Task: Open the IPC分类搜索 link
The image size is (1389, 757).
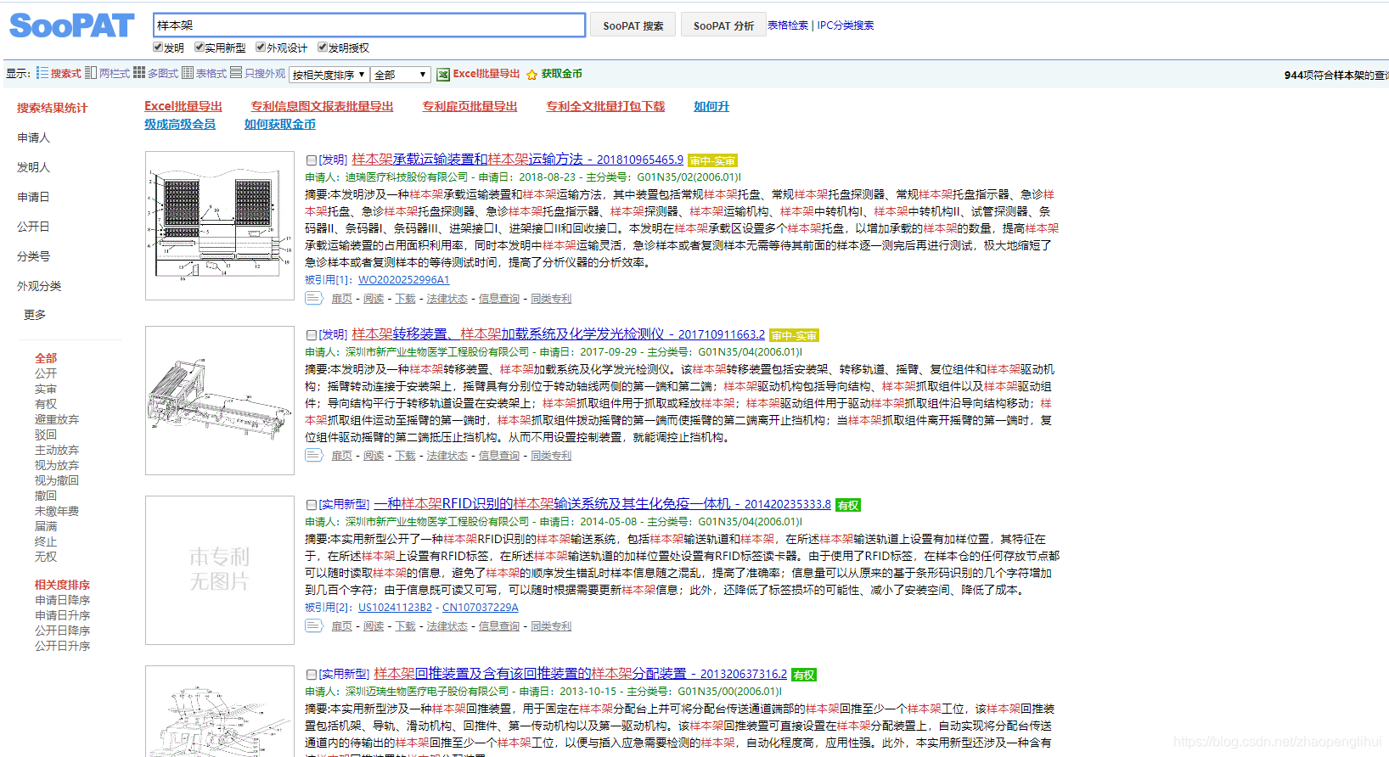Action: (845, 25)
